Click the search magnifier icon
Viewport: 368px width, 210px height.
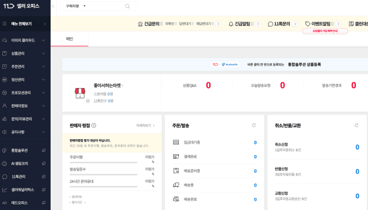128,6
